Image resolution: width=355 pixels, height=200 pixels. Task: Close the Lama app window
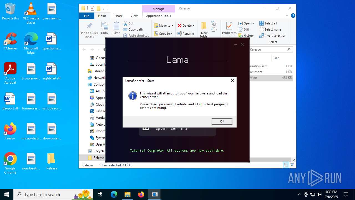243,44
